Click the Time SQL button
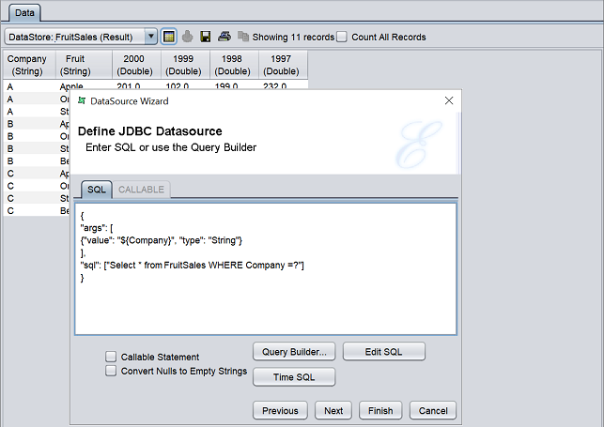Image resolution: width=604 pixels, height=427 pixels. pos(294,376)
